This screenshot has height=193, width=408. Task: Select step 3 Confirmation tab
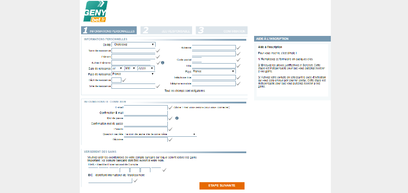[x=222, y=30]
